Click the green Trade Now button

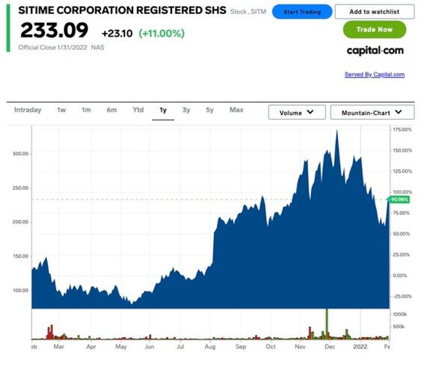(375, 30)
